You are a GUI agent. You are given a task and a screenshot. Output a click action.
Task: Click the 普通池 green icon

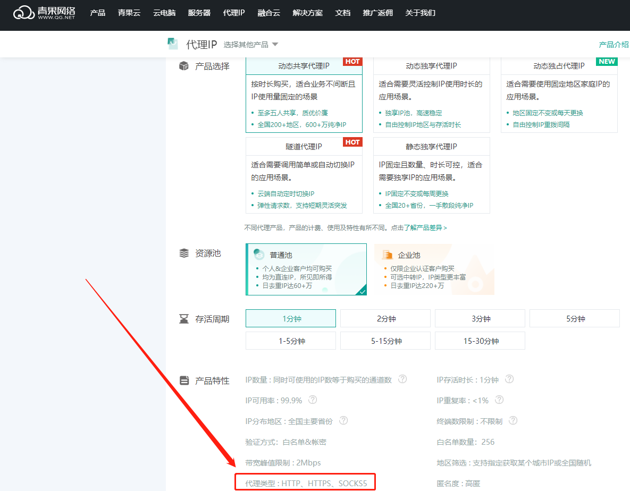pyautogui.click(x=259, y=254)
